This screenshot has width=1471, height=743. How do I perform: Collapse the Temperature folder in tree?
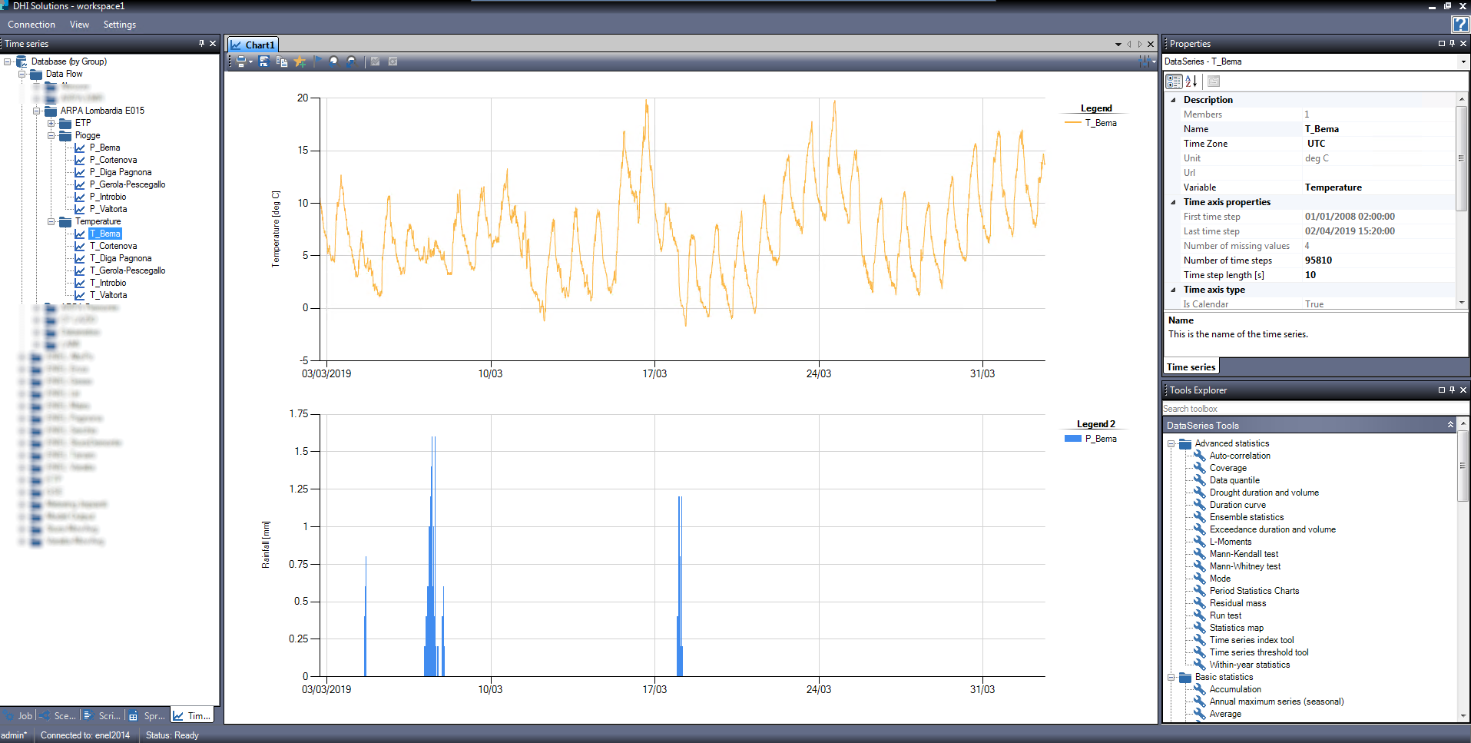click(x=51, y=221)
